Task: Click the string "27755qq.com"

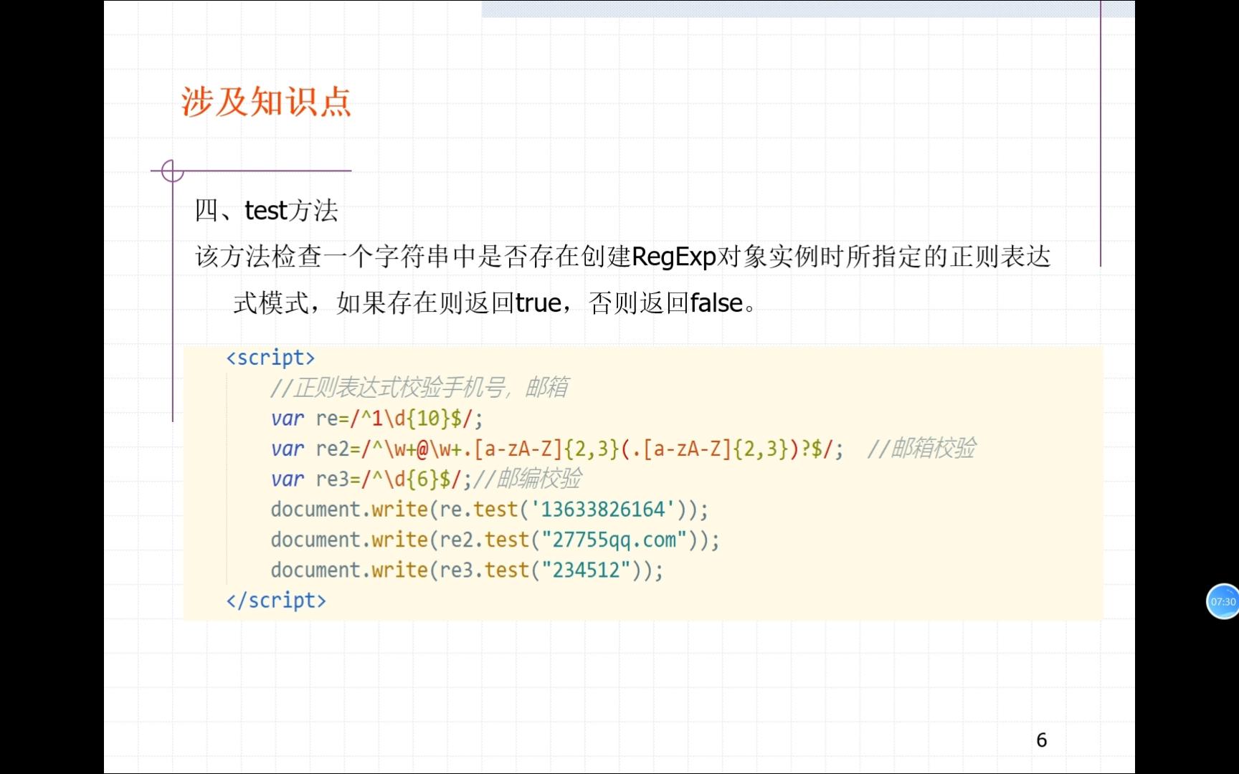Action: pos(614,540)
